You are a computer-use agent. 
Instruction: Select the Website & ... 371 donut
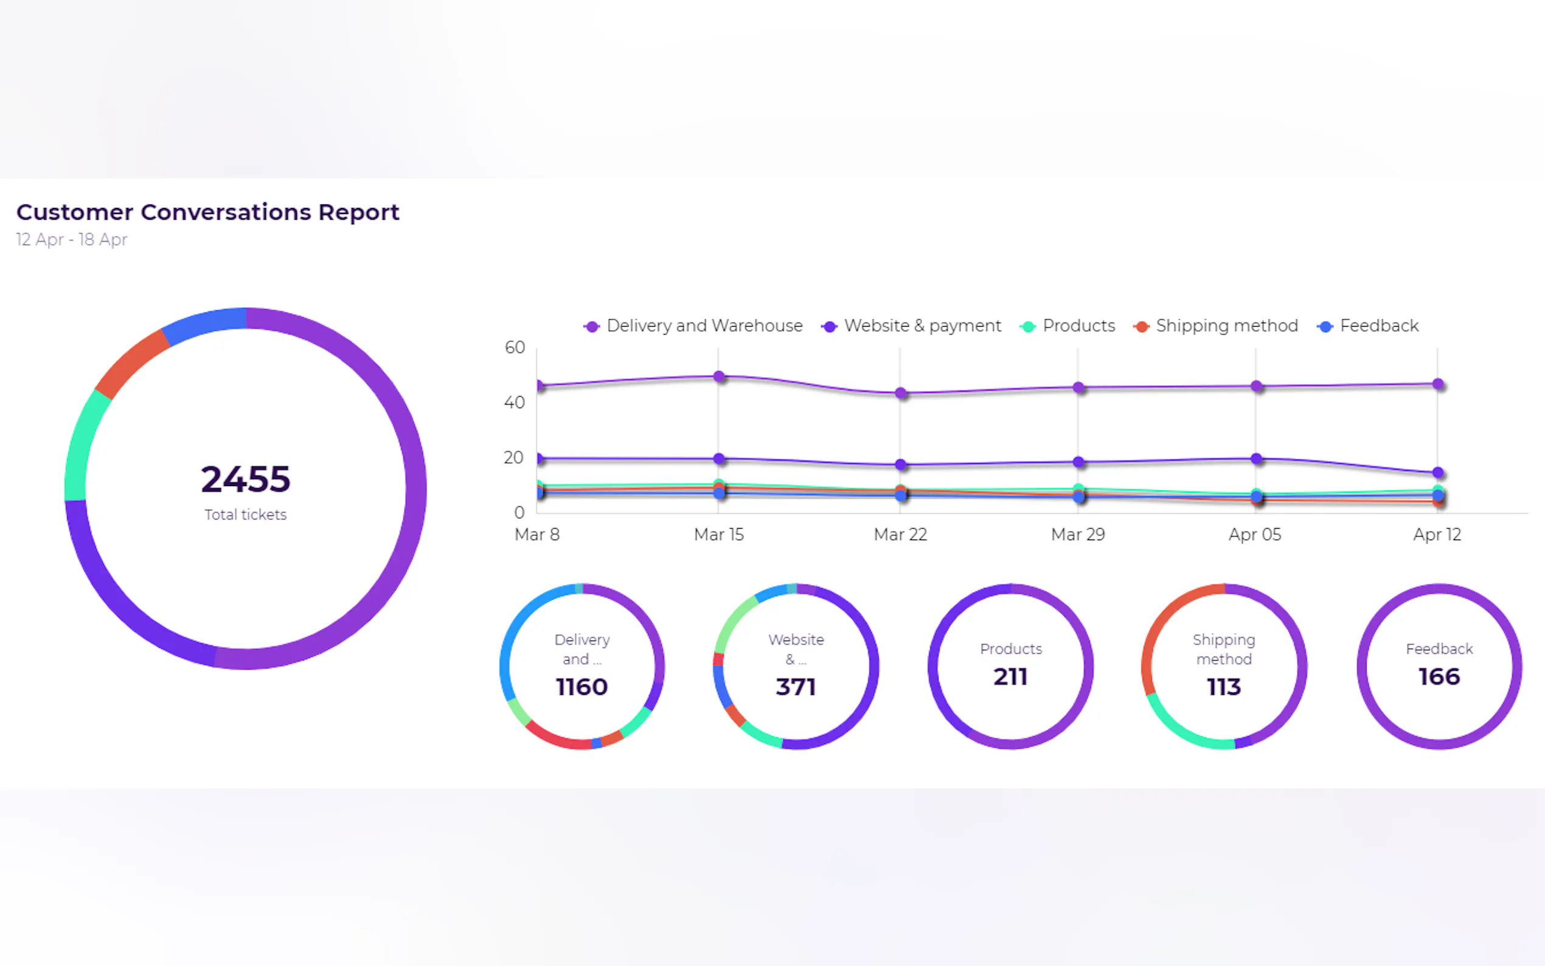[x=796, y=666]
